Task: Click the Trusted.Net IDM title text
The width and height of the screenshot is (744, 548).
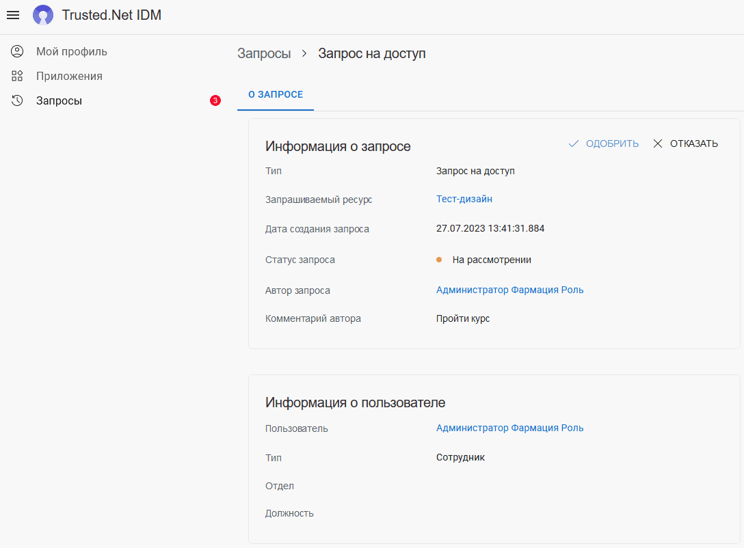Action: pyautogui.click(x=111, y=15)
